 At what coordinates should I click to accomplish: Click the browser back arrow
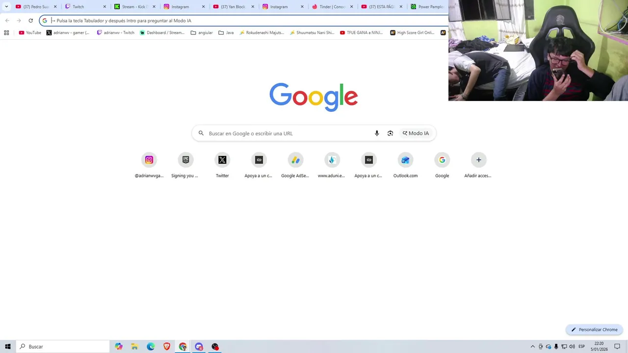7,21
